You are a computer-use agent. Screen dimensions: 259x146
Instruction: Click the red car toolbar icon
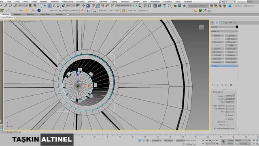[x=83, y=11]
